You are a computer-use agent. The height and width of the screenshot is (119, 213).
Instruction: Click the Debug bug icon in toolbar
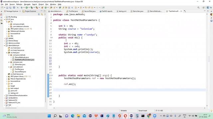(x=22, y=8)
